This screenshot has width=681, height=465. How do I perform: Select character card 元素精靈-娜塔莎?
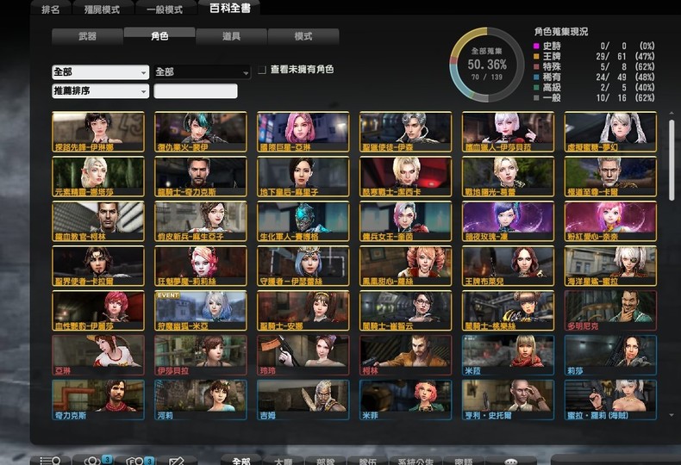[98, 177]
